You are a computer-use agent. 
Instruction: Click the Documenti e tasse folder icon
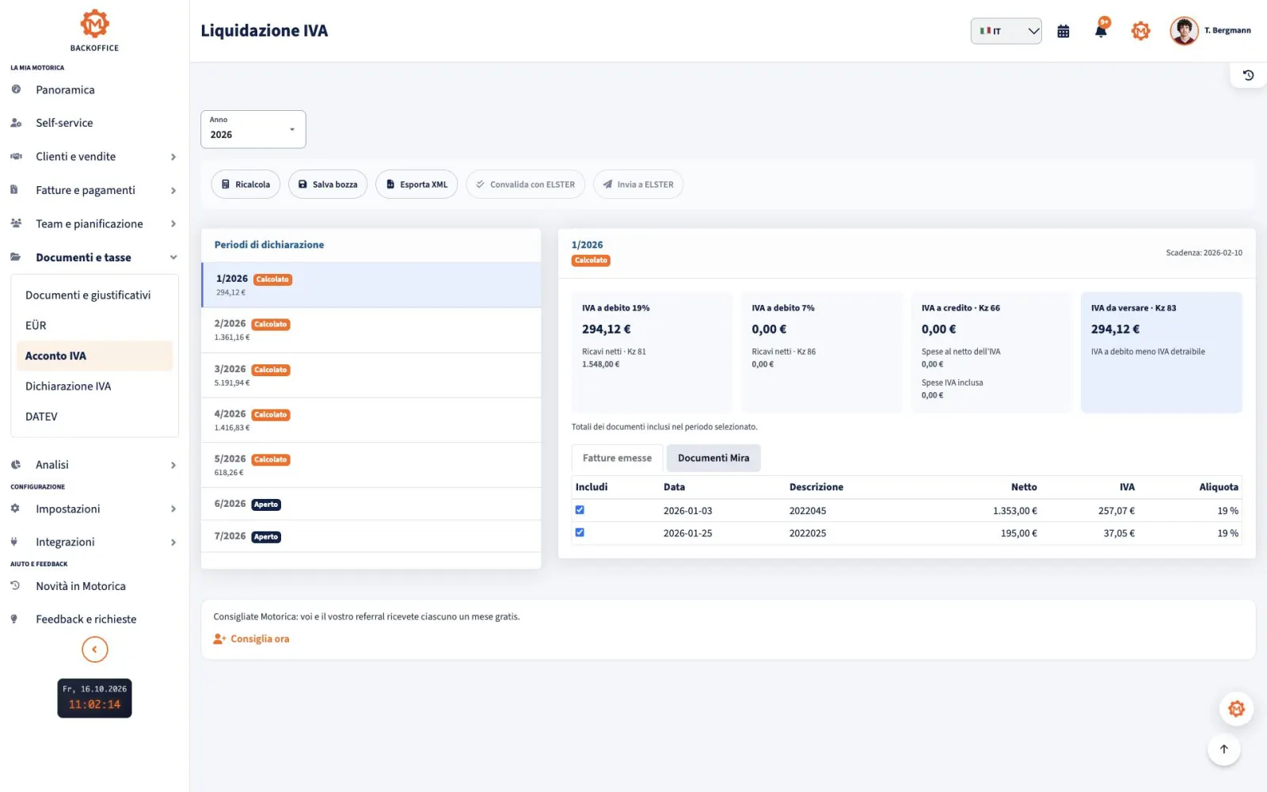16,257
